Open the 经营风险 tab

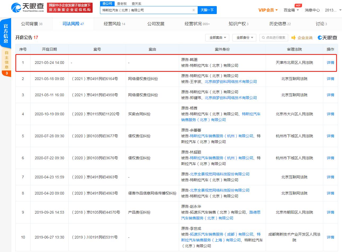coord(114,24)
